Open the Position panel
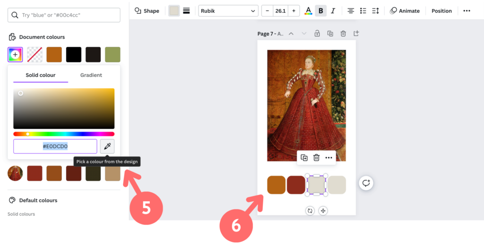 tap(441, 11)
